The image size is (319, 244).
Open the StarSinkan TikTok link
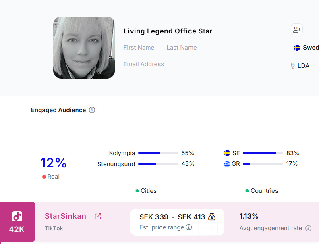pos(65,216)
